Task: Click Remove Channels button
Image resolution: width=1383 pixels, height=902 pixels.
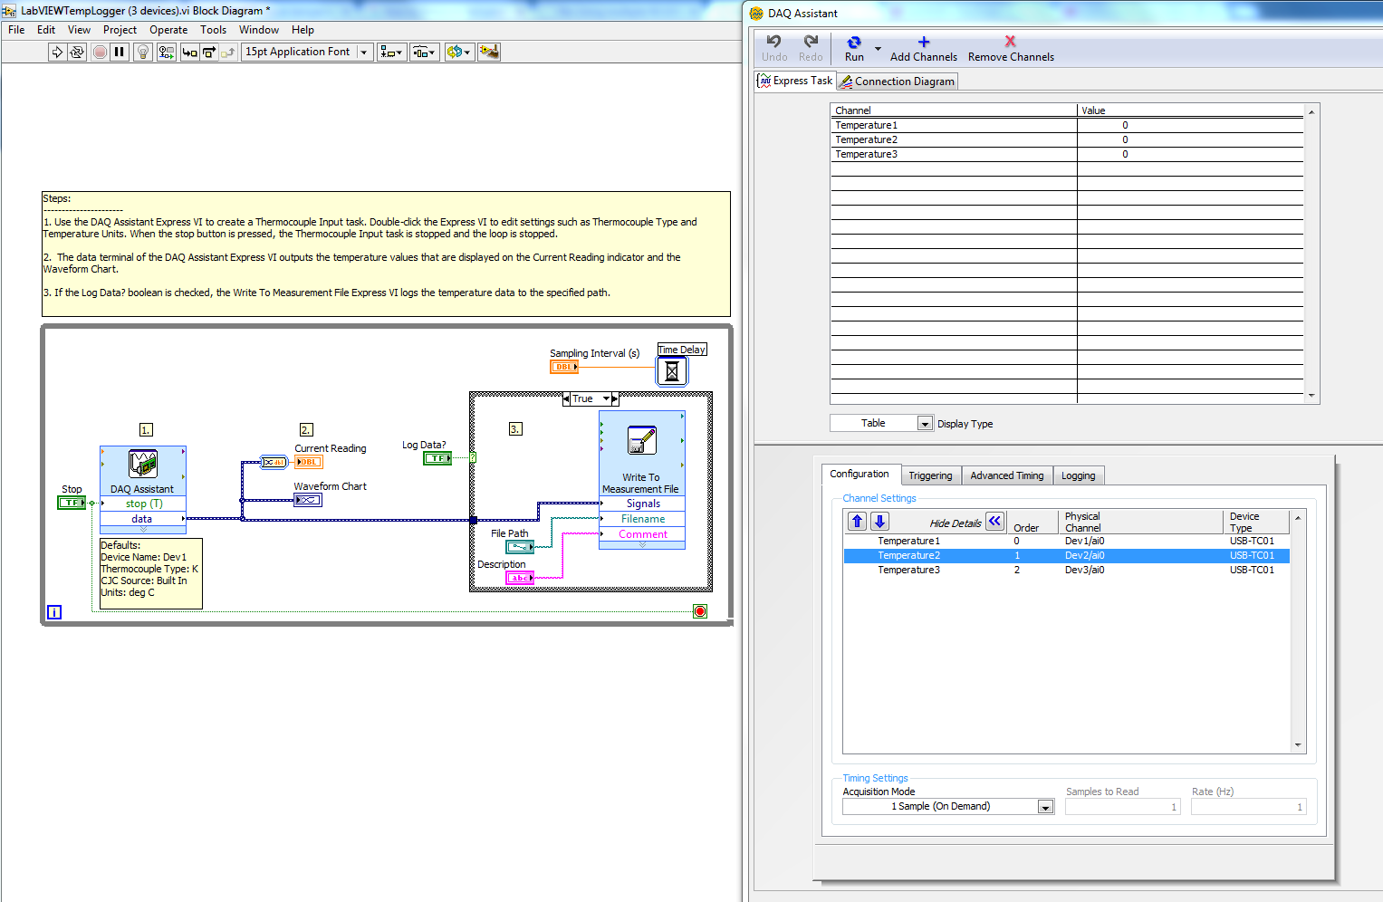Action: click(1011, 48)
